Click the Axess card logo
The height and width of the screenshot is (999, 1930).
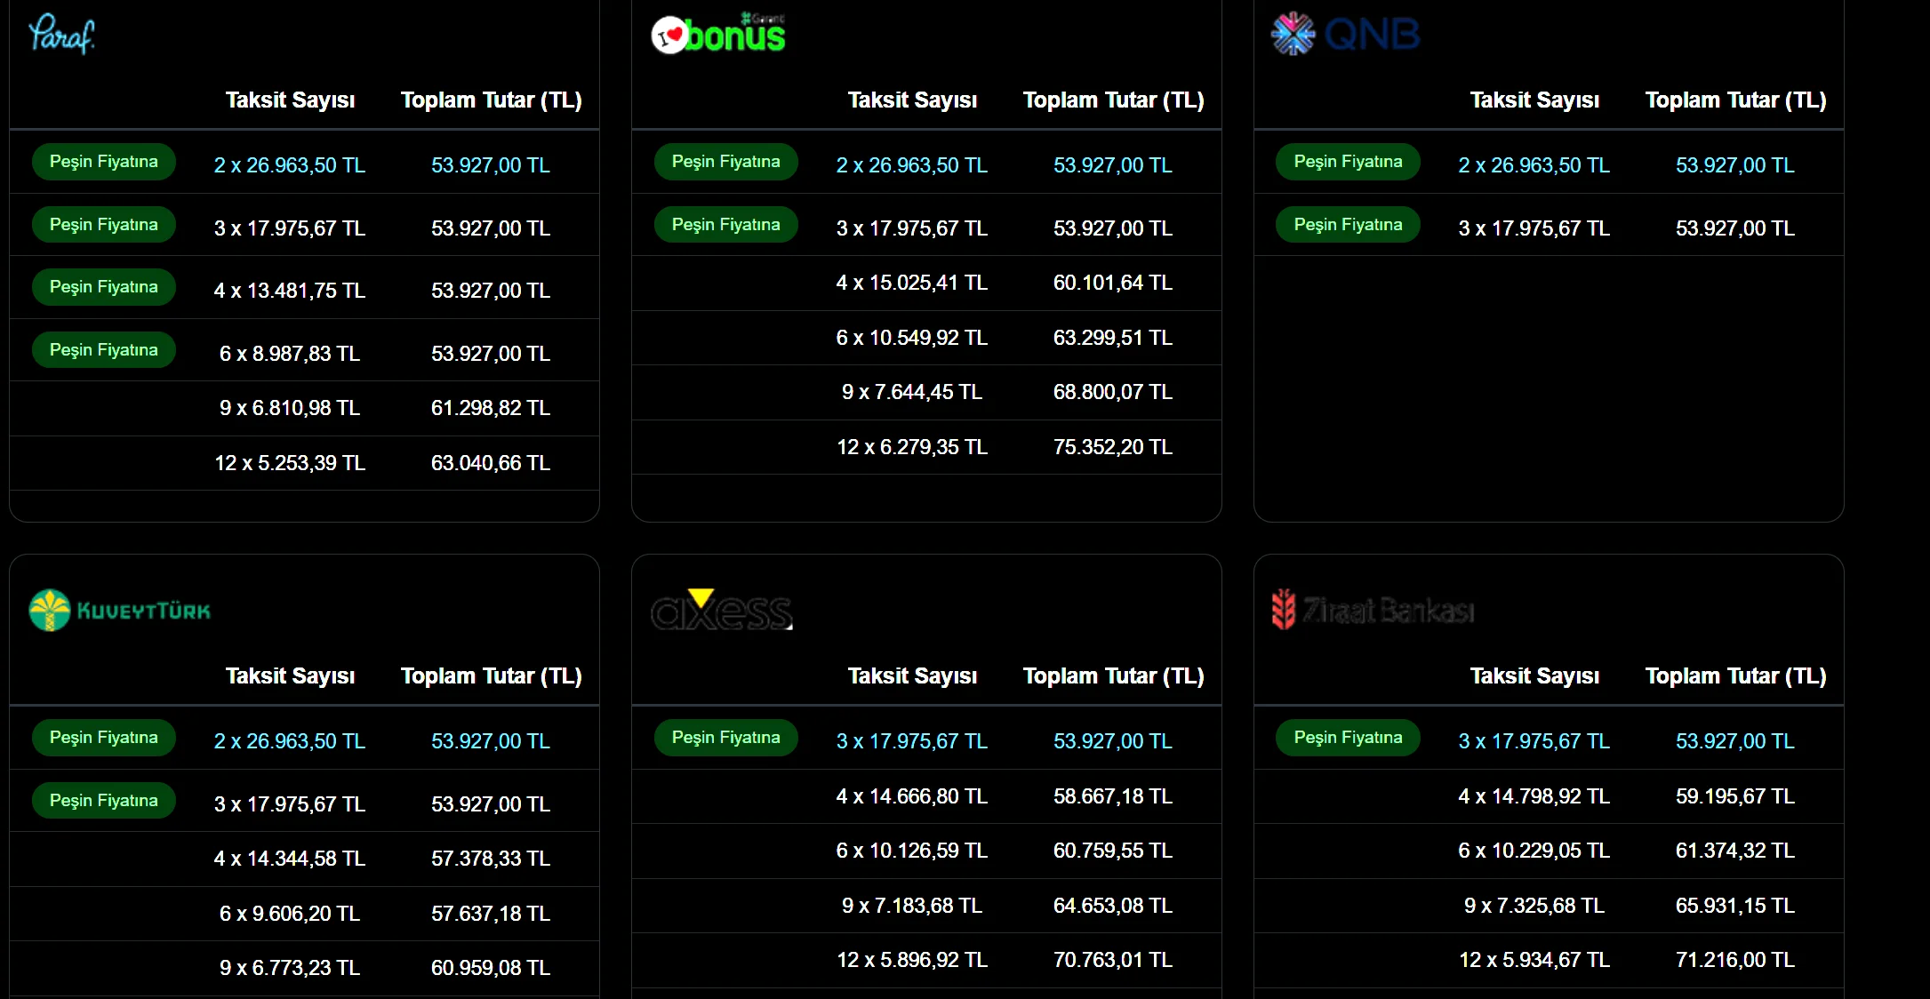coord(721,611)
